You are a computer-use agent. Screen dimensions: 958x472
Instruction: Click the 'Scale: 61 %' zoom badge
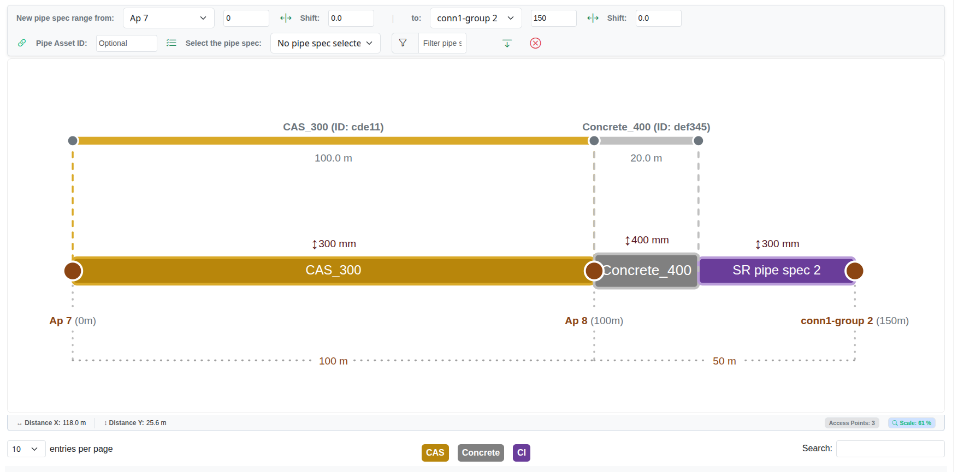coord(912,423)
